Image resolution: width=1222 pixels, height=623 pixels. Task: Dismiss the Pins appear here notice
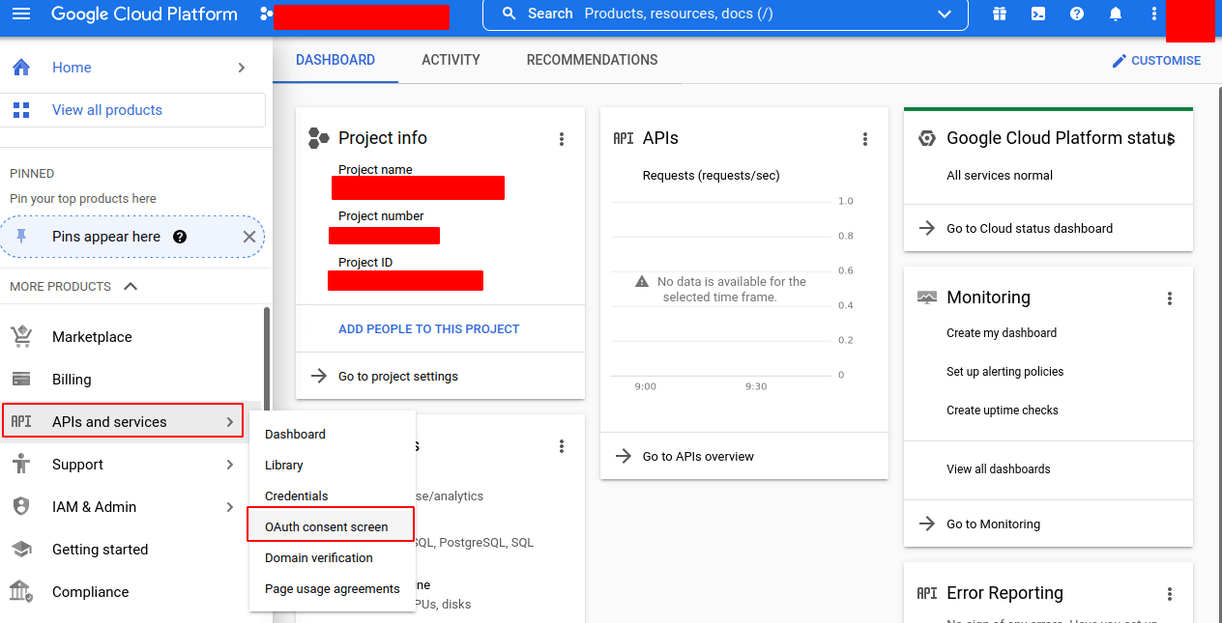(248, 236)
